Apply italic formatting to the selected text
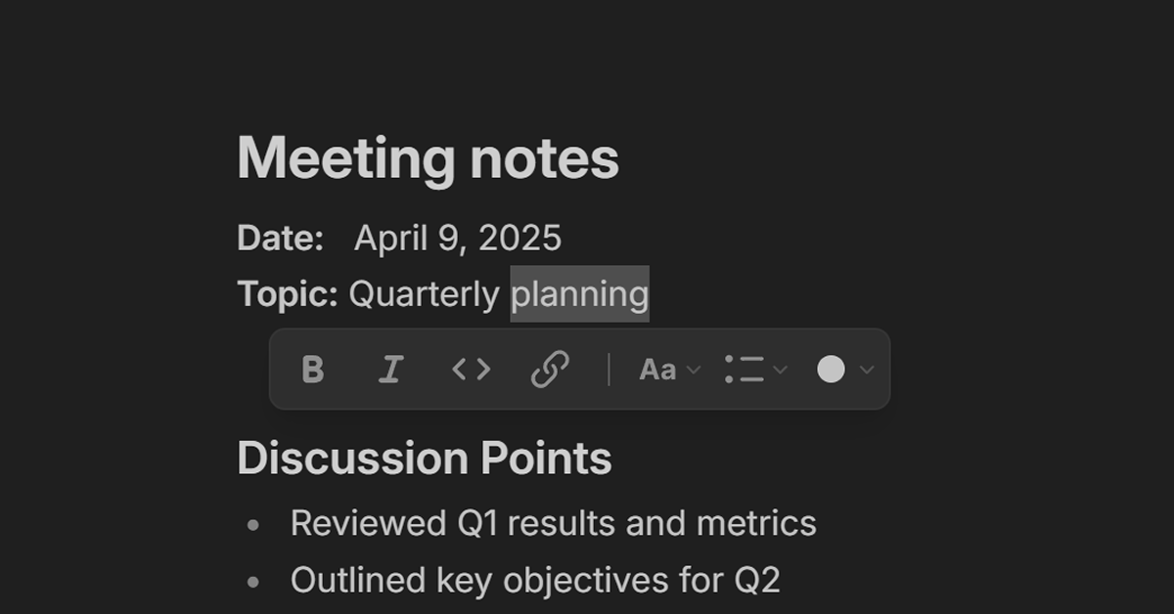Image resolution: width=1174 pixels, height=614 pixels. 389,369
